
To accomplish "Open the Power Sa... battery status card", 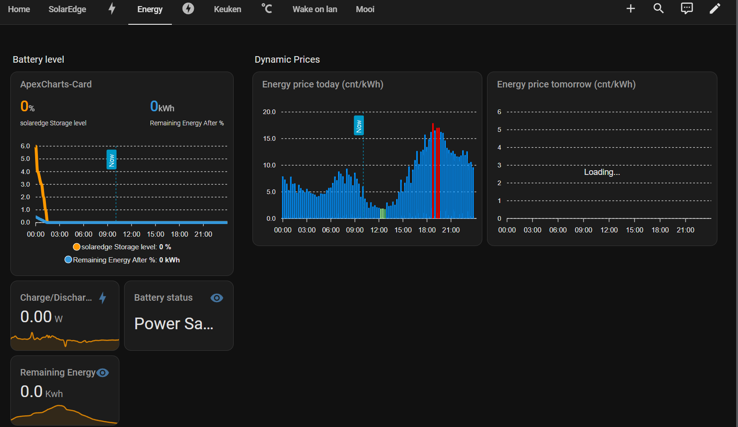I will pyautogui.click(x=179, y=316).
